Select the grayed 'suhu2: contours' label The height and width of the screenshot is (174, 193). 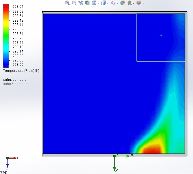pyautogui.click(x=16, y=84)
